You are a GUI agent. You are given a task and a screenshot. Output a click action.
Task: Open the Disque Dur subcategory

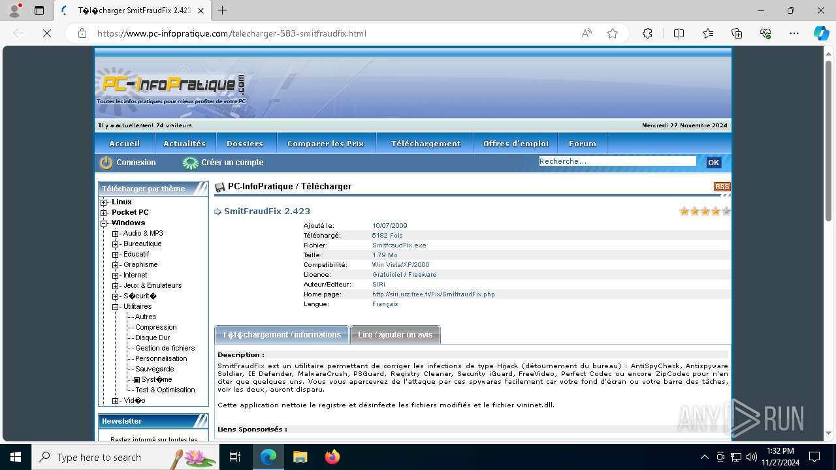[153, 338]
